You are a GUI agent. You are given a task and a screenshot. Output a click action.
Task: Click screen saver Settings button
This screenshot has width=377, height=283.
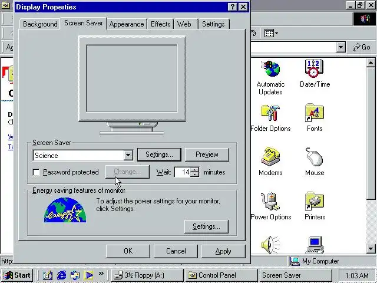coord(159,154)
